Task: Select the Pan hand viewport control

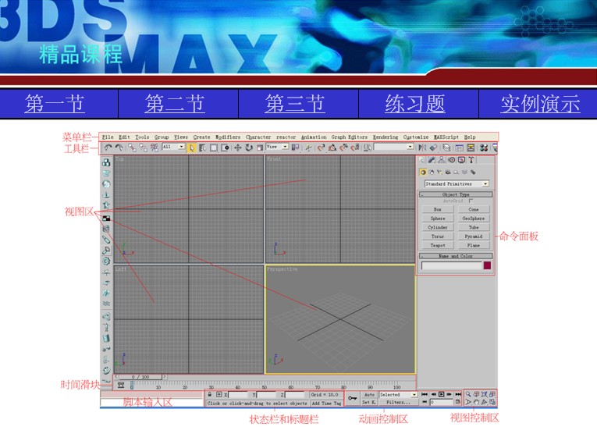Action: 476,402
